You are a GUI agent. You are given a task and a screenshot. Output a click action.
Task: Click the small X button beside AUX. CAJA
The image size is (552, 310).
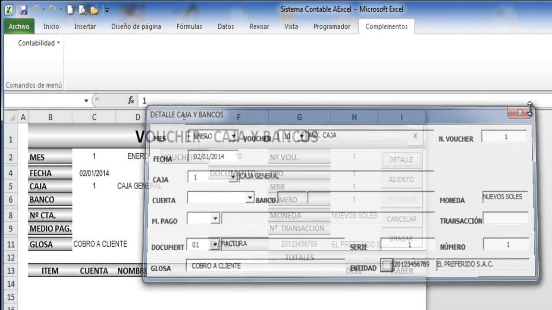pyautogui.click(x=415, y=136)
